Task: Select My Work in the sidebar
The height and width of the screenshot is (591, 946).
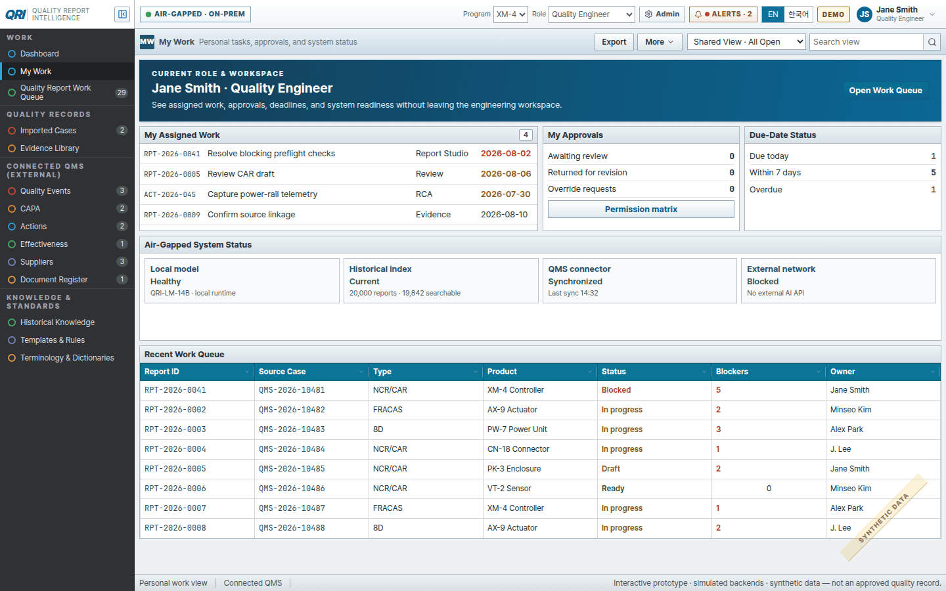Action: (67, 72)
